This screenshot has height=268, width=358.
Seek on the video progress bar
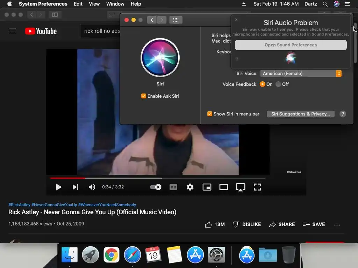pos(158,178)
